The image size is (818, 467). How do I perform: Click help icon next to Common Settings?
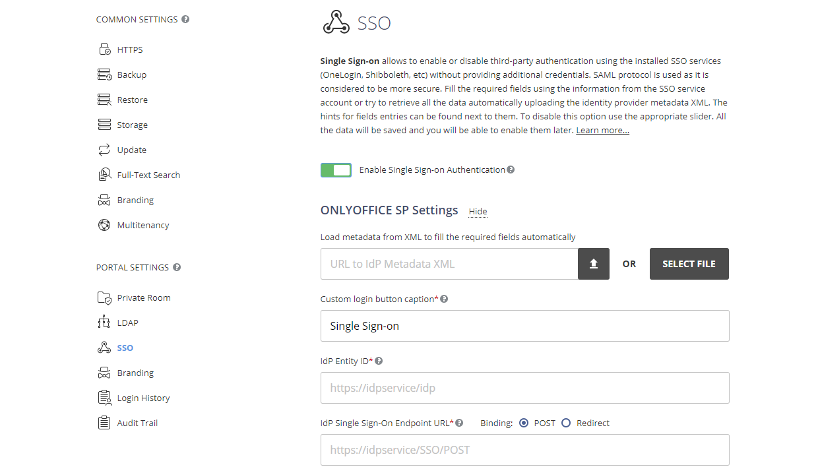(x=185, y=19)
